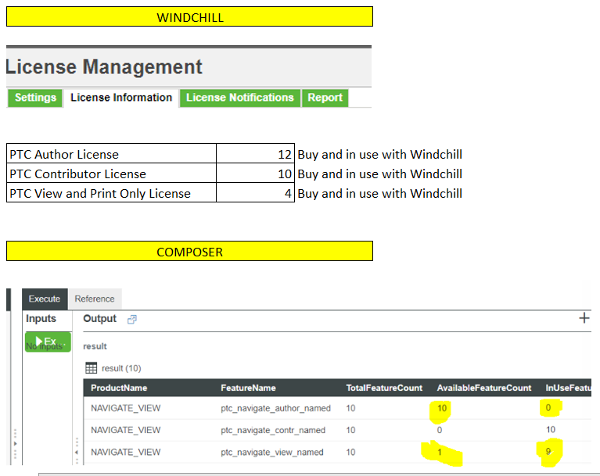Sort by AvailableFeatureCount column header

[x=484, y=388]
